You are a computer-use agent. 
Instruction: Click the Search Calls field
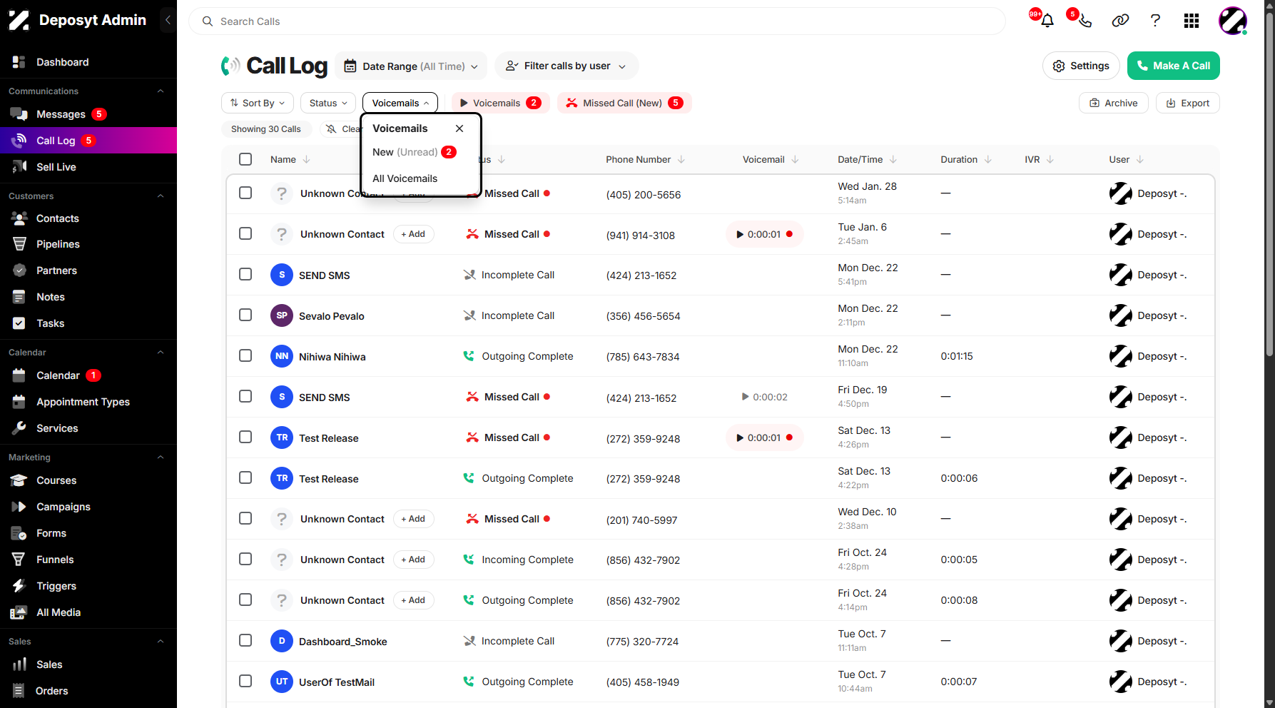[597, 21]
